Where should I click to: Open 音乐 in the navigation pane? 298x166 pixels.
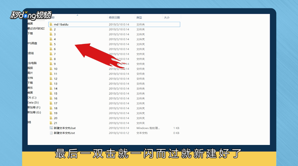point(31,88)
